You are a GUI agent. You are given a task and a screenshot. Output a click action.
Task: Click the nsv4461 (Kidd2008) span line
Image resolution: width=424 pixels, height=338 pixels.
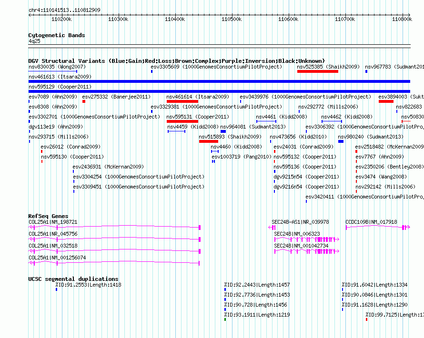click(266, 121)
